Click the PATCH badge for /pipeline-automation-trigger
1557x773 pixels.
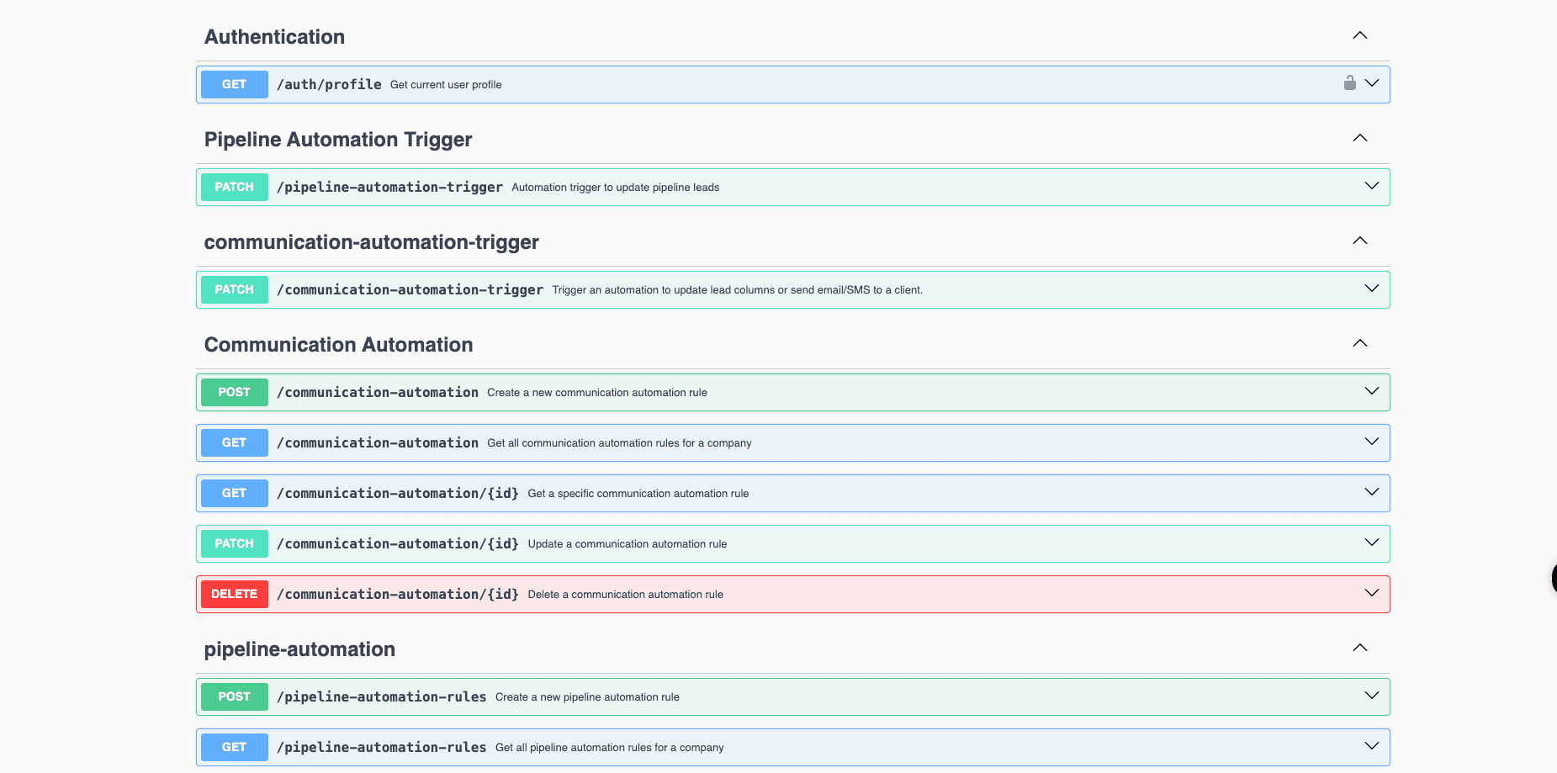235,187
